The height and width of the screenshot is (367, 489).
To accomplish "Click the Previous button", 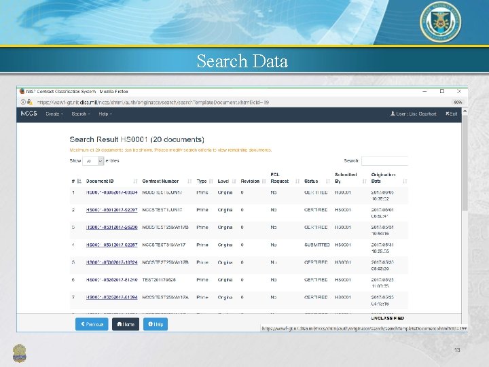I will click(x=92, y=324).
